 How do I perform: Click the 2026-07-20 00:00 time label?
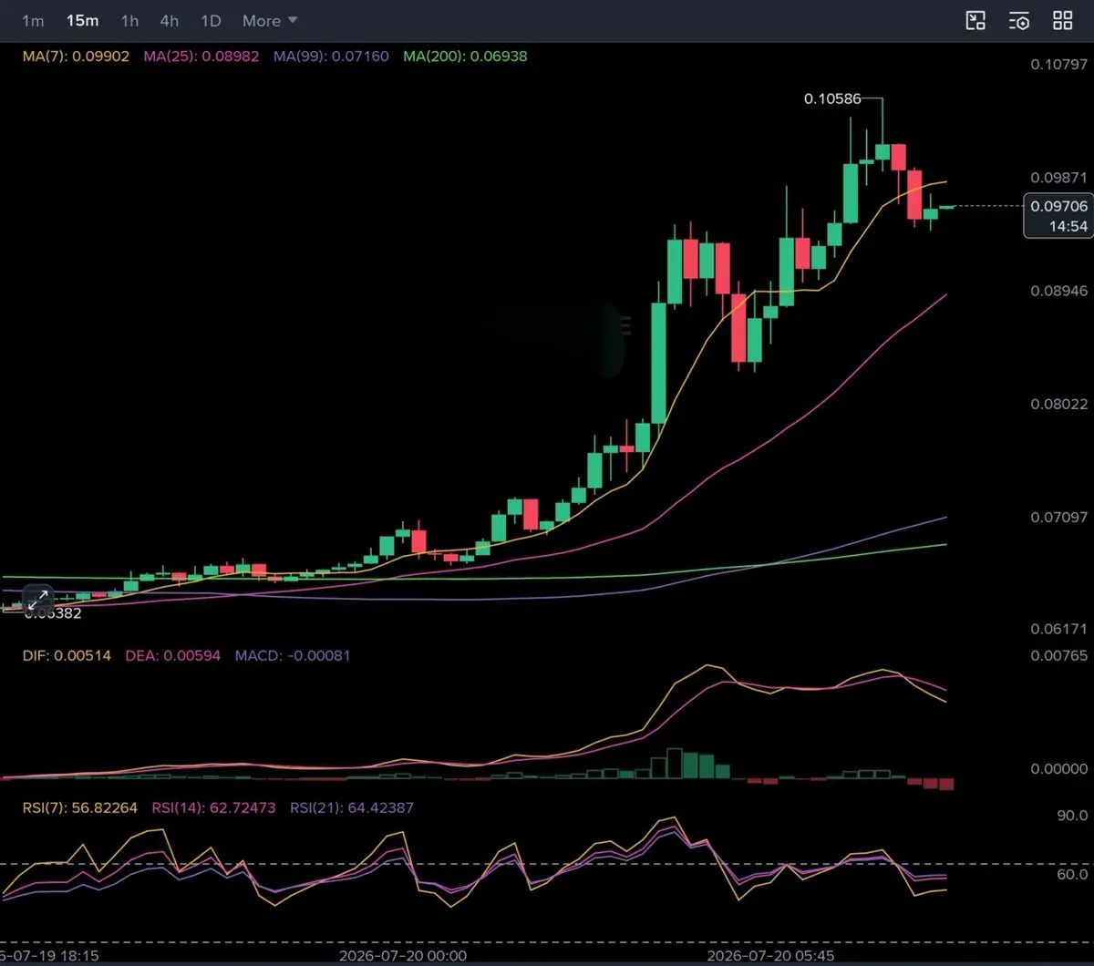402,956
